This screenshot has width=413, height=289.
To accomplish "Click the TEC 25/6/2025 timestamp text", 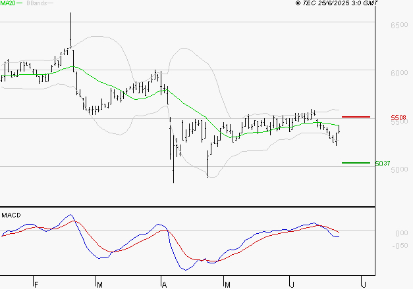I will point(337,4).
